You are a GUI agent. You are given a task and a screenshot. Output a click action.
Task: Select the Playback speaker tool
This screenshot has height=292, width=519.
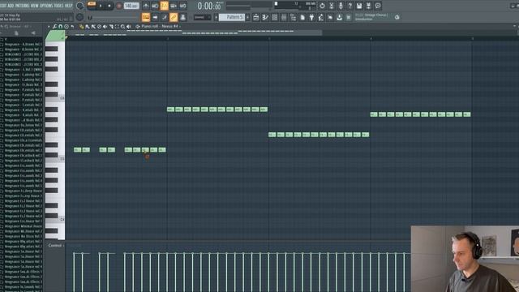coord(129,27)
